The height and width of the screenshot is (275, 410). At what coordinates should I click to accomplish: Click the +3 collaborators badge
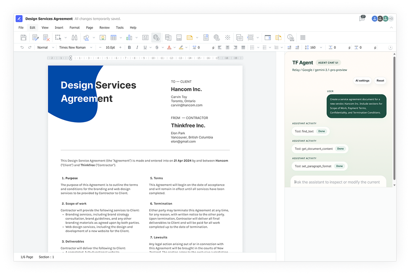pos(391,19)
